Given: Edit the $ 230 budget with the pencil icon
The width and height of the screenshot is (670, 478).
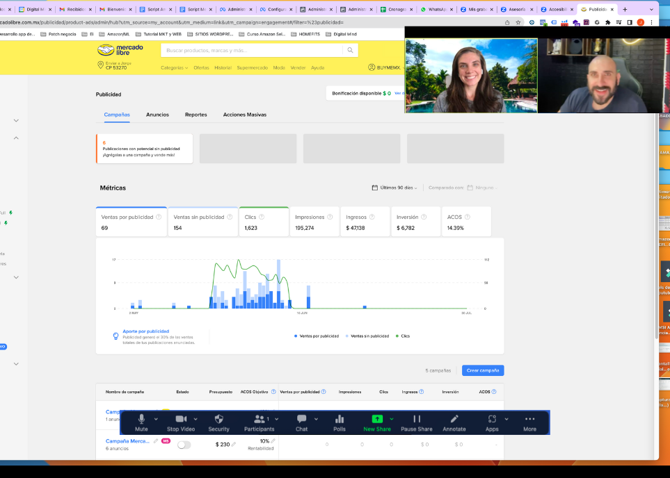Looking at the screenshot, I should click(x=234, y=444).
